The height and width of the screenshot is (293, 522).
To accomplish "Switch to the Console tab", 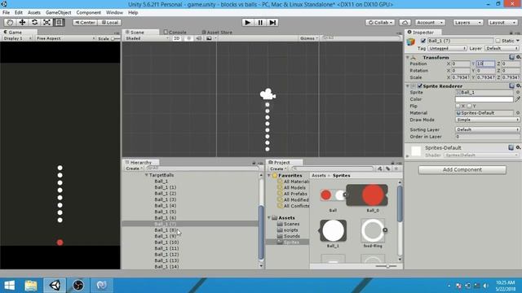I will (175, 33).
